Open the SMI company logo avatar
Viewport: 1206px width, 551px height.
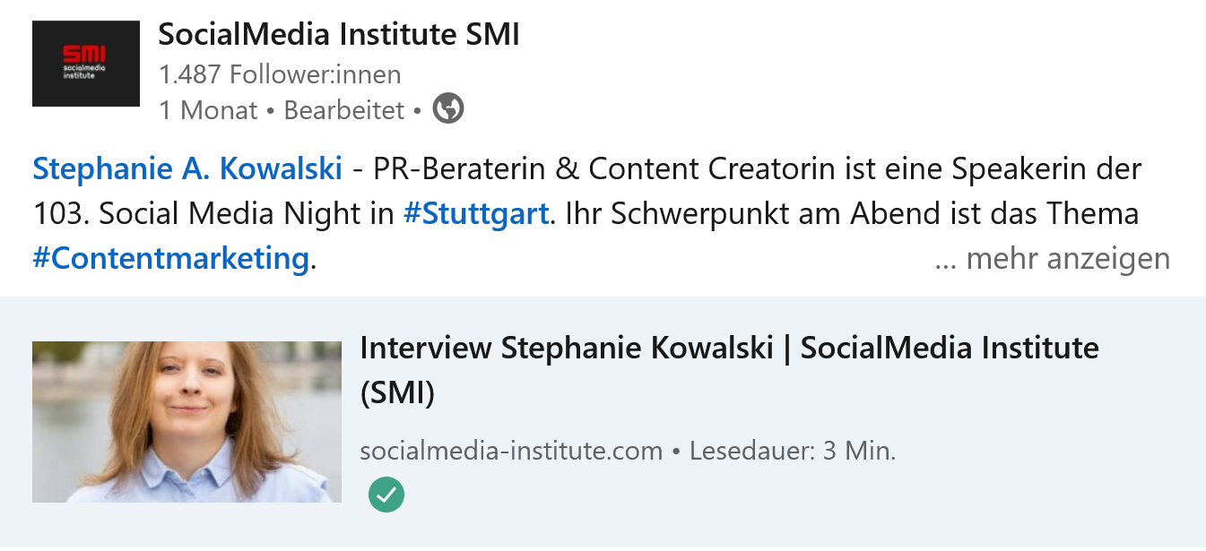(x=86, y=64)
